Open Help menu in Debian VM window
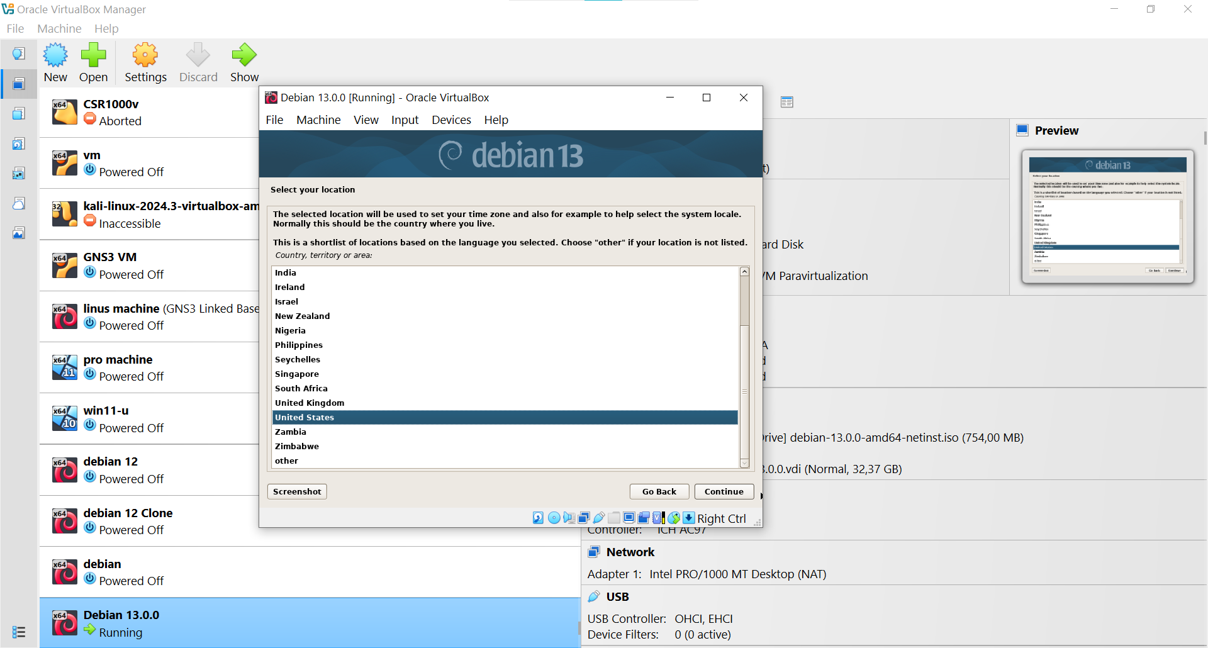1208x648 pixels. pos(496,120)
